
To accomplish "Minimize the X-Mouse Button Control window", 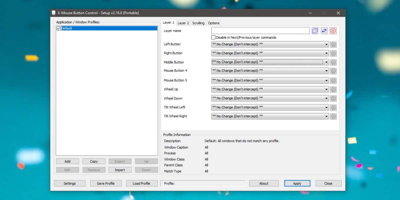I will pyautogui.click(x=310, y=13).
